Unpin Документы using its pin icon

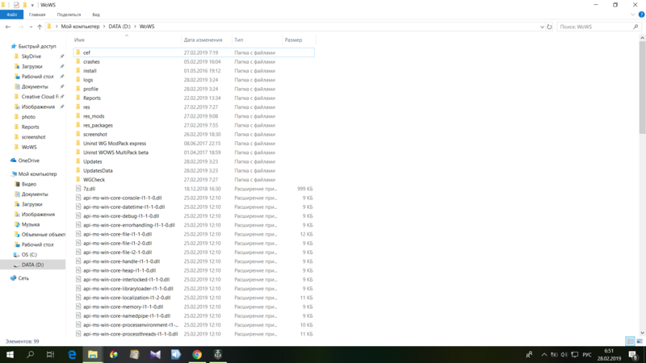point(62,87)
